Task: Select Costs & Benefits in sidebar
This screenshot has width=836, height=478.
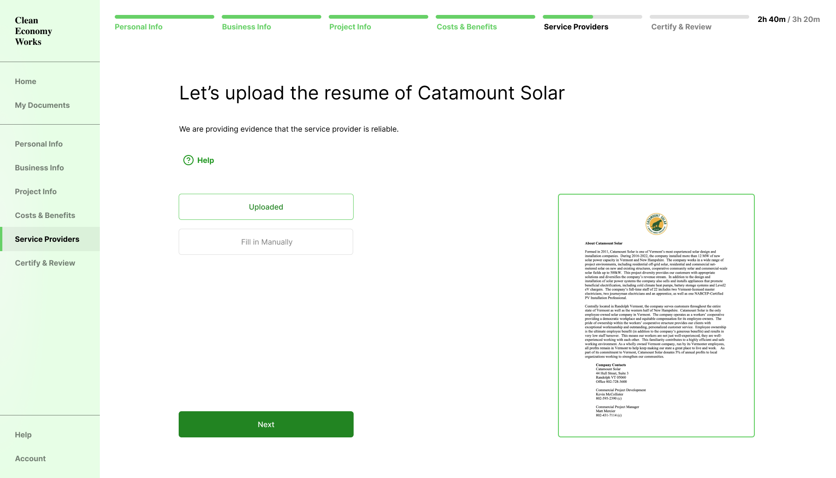Action: tap(45, 215)
